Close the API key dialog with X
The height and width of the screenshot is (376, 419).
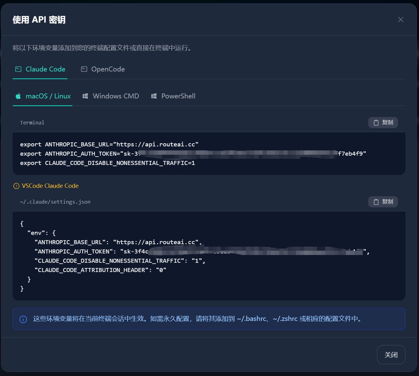[x=401, y=19]
